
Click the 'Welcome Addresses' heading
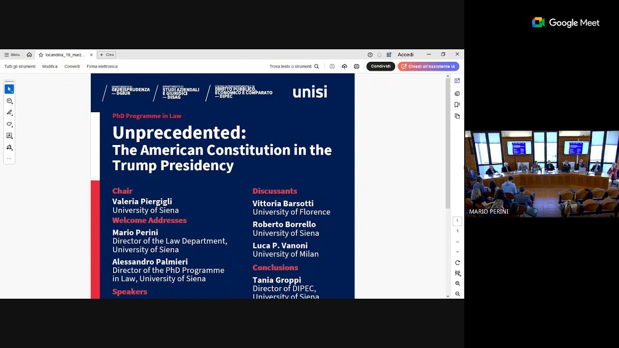149,220
